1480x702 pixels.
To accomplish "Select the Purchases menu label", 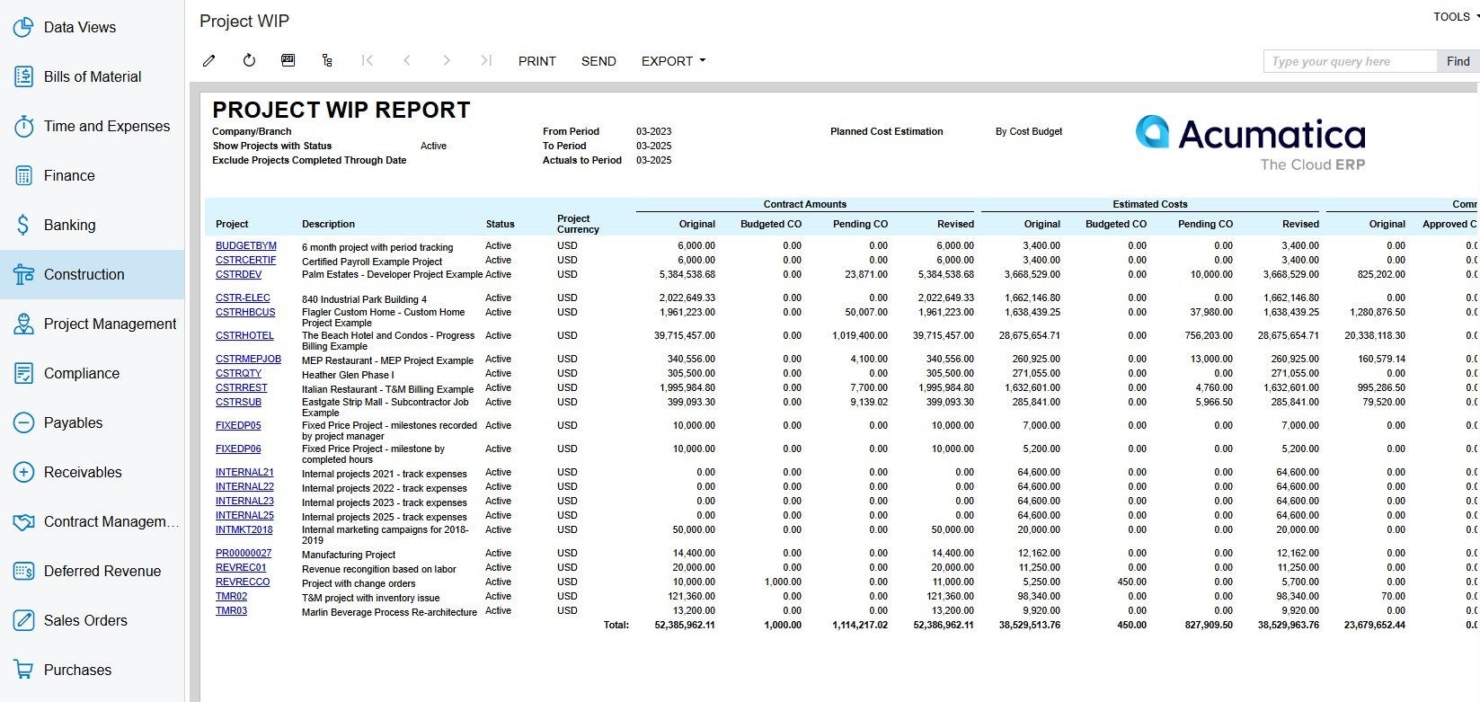I will coord(78,670).
